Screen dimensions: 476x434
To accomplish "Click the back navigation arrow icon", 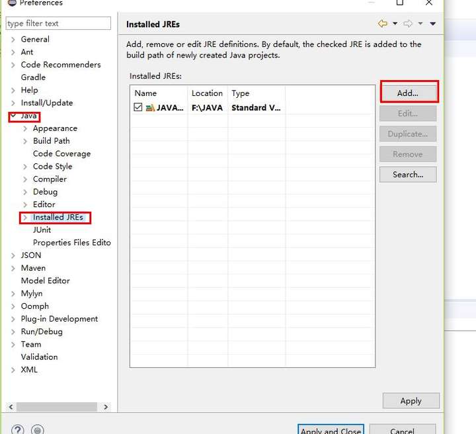I will (383, 23).
